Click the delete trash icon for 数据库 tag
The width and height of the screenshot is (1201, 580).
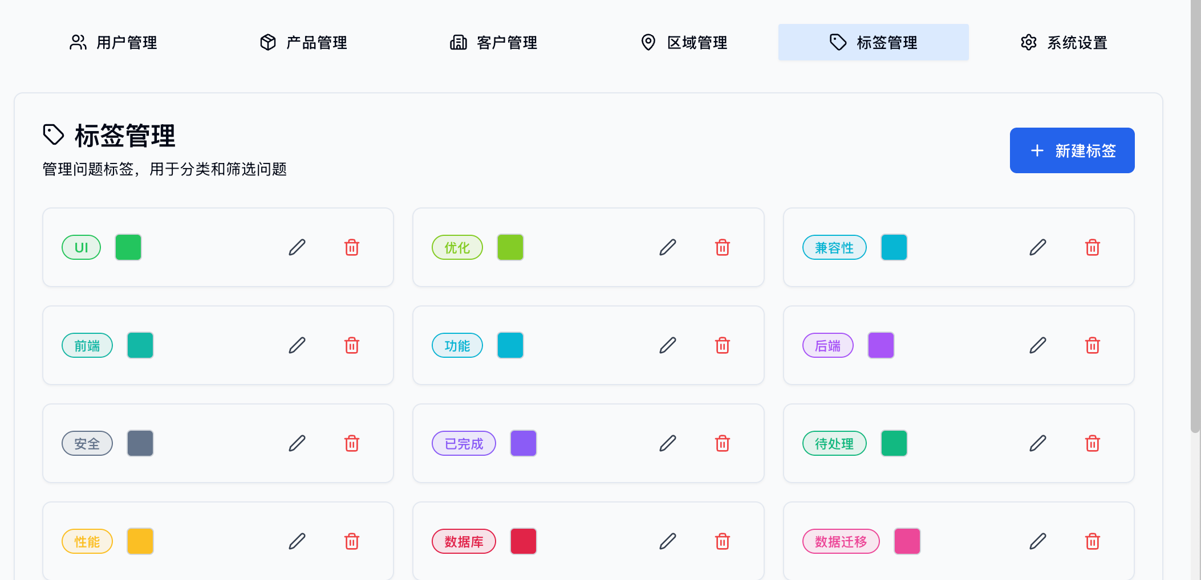(x=723, y=541)
